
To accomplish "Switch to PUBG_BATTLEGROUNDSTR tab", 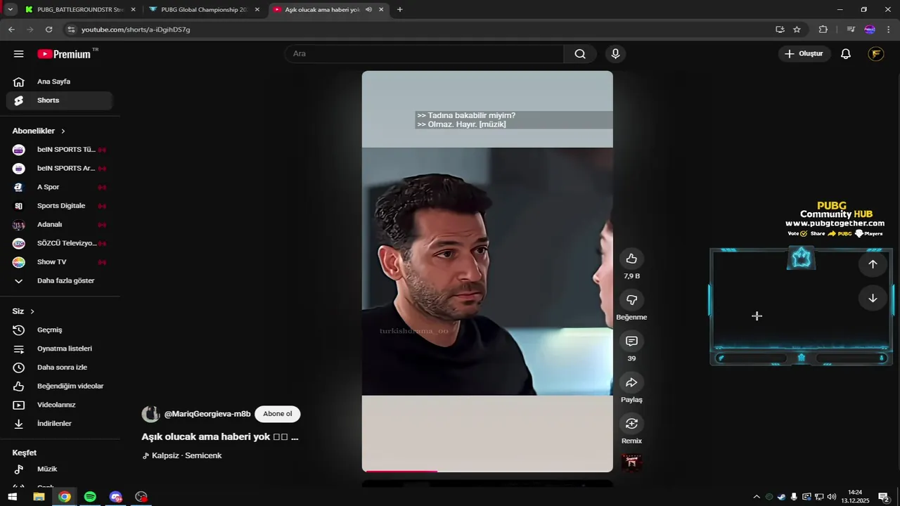I will tap(80, 10).
